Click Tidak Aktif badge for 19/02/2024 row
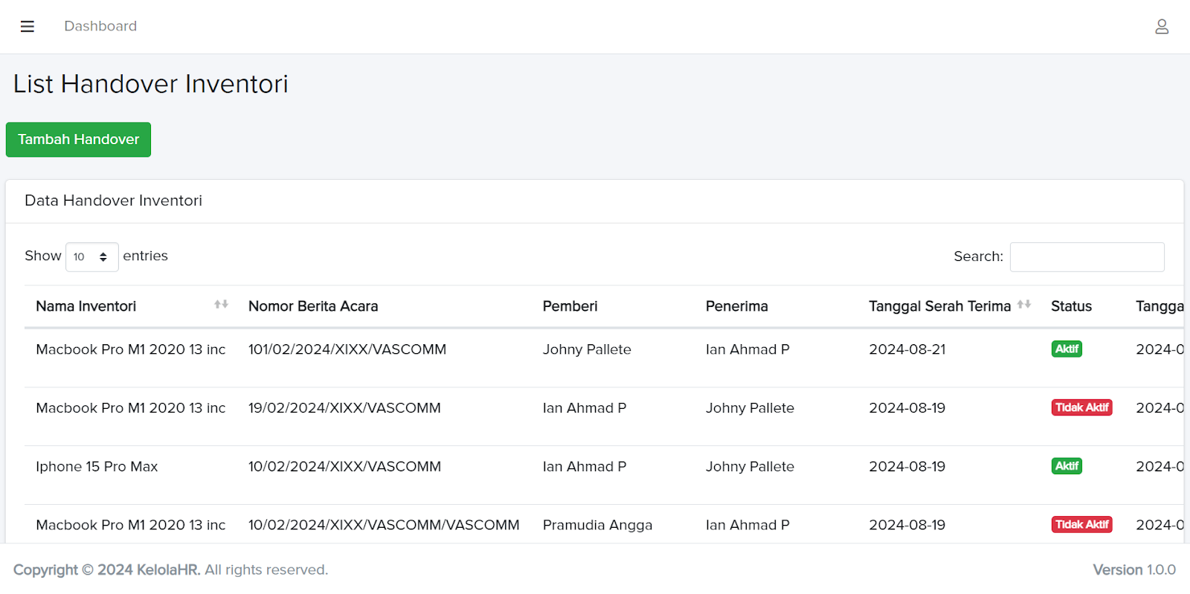This screenshot has height=594, width=1190. pyautogui.click(x=1081, y=408)
